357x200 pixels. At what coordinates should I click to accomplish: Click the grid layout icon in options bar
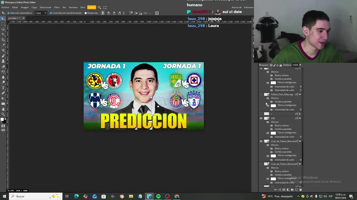[x=157, y=13]
